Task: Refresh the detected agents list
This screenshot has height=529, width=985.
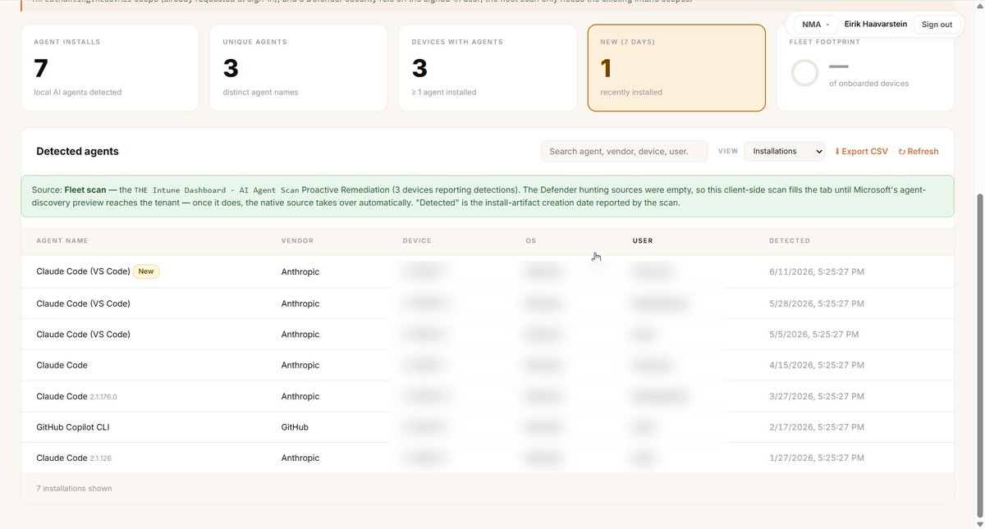Action: pyautogui.click(x=918, y=152)
